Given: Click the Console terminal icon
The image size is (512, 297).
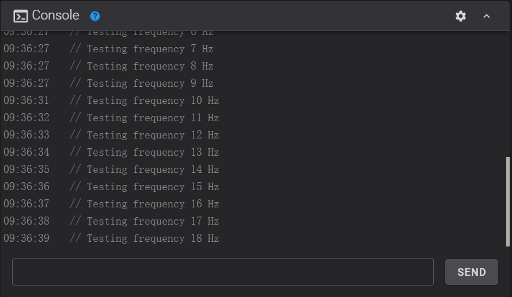Looking at the screenshot, I should (21, 16).
